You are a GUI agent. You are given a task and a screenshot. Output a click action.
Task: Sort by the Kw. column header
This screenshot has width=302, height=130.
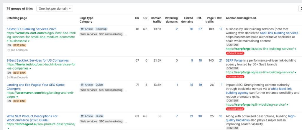pos(219,18)
